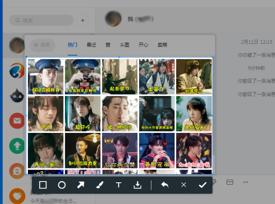Image resolution: width=275 pixels, height=204 pixels.
Task: Select the brush drawing tool
Action: [x=100, y=185]
